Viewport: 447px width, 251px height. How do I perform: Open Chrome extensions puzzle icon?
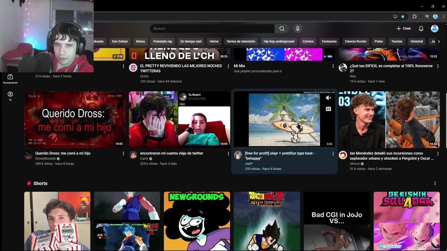(x=415, y=16)
